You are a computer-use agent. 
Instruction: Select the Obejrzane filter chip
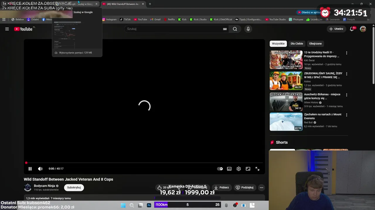tap(315, 43)
